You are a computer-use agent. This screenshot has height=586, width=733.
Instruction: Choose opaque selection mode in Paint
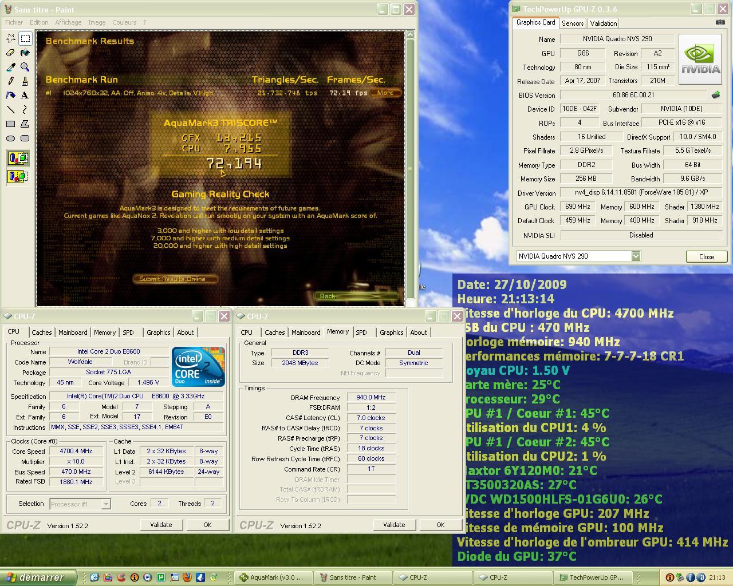(18, 158)
